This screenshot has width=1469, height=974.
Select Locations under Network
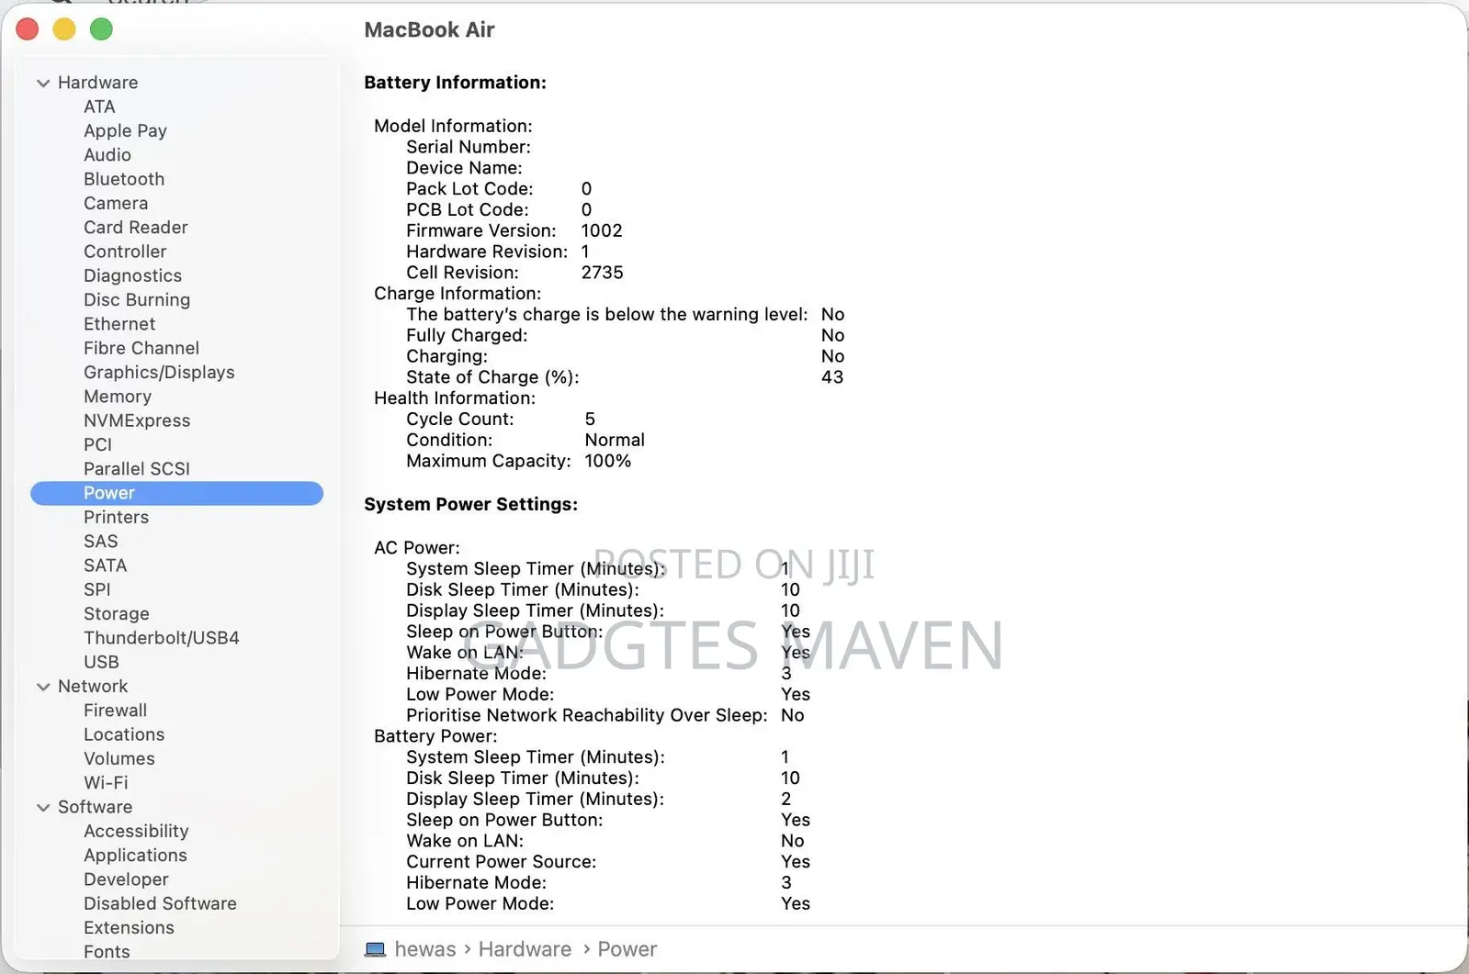[124, 734]
